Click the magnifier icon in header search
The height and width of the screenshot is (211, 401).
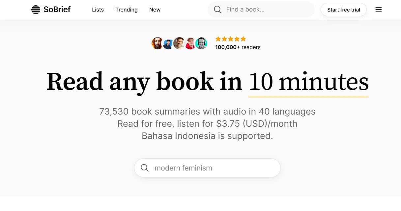pos(217,10)
